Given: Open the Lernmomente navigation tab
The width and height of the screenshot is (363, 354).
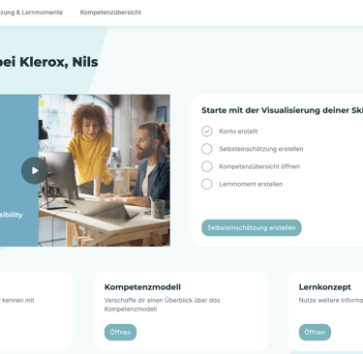Looking at the screenshot, I should (x=31, y=13).
